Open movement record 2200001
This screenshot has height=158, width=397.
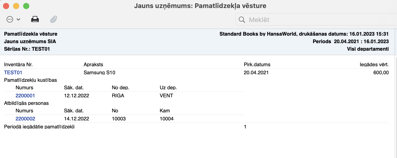pyautogui.click(x=25, y=96)
